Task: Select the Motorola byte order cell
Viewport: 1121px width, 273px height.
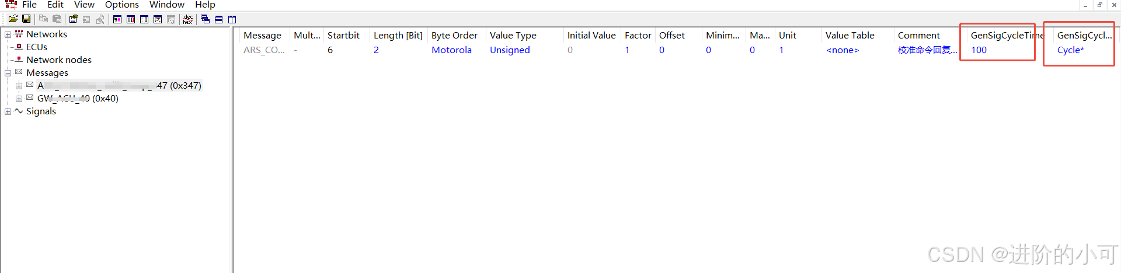Action: [x=451, y=50]
